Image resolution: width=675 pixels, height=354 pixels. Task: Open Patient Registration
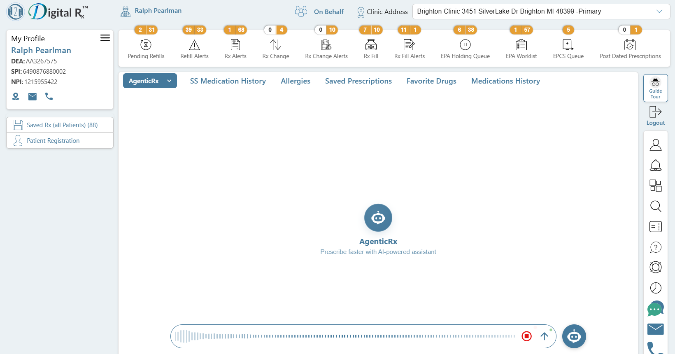[60, 140]
